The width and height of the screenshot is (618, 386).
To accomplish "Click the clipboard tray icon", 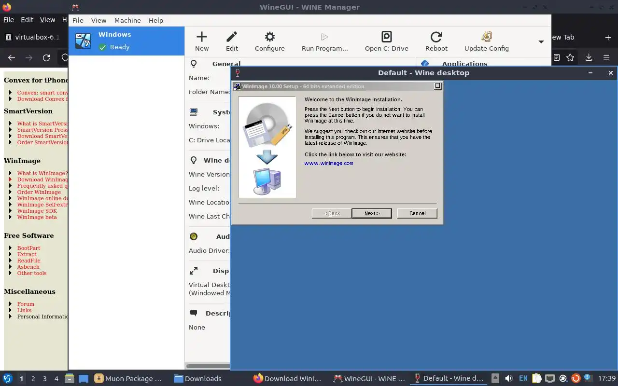I will click(x=536, y=379).
